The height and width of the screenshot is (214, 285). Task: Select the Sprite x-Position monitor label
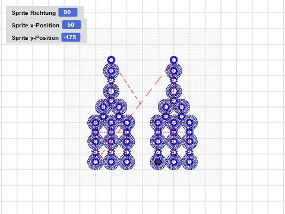pyautogui.click(x=36, y=26)
